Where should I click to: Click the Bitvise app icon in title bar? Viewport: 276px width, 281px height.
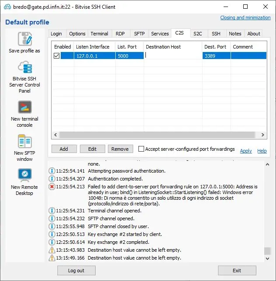click(7, 7)
